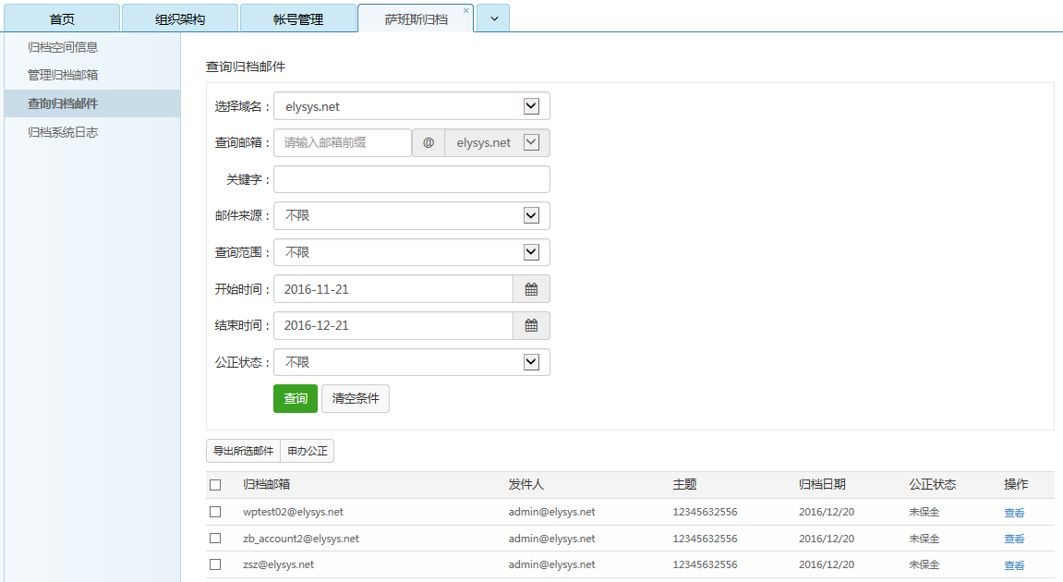
Task: Click the 清空条件 button to clear filters
Action: (x=355, y=398)
